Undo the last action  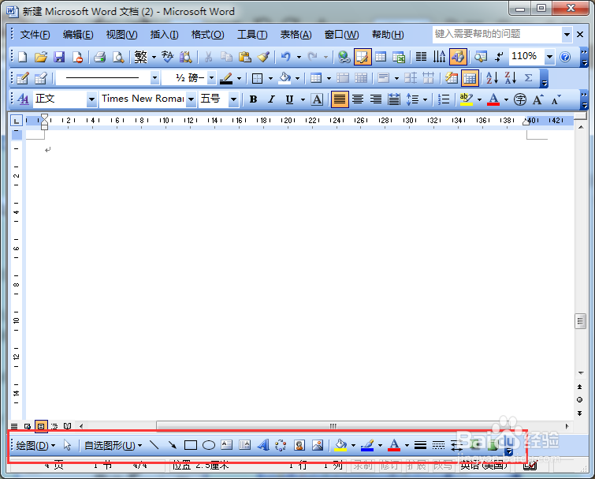pyautogui.click(x=286, y=57)
